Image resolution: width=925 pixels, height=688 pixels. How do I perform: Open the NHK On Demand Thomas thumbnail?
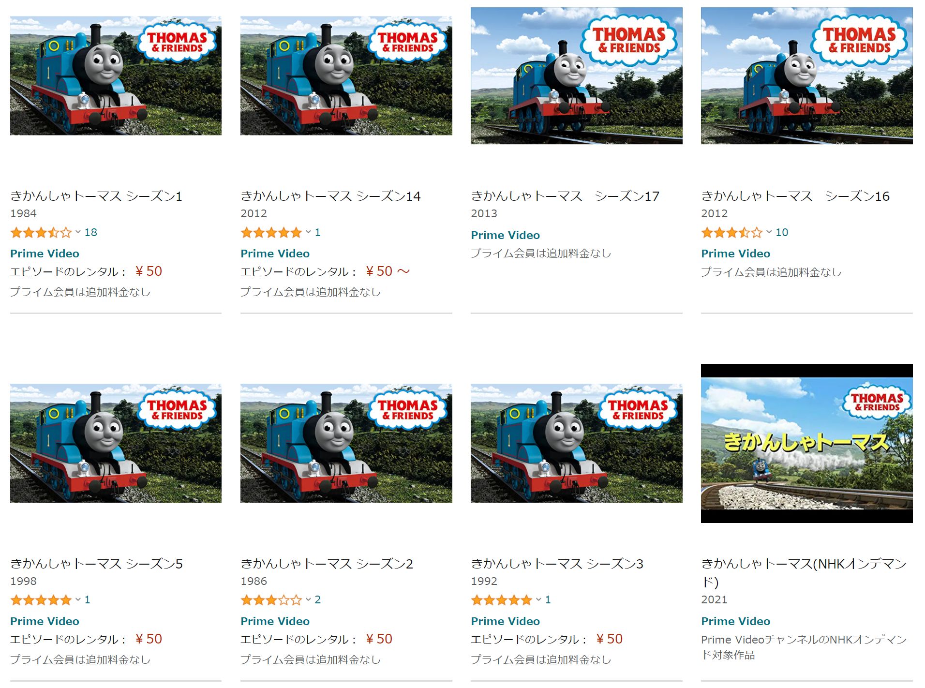806,443
